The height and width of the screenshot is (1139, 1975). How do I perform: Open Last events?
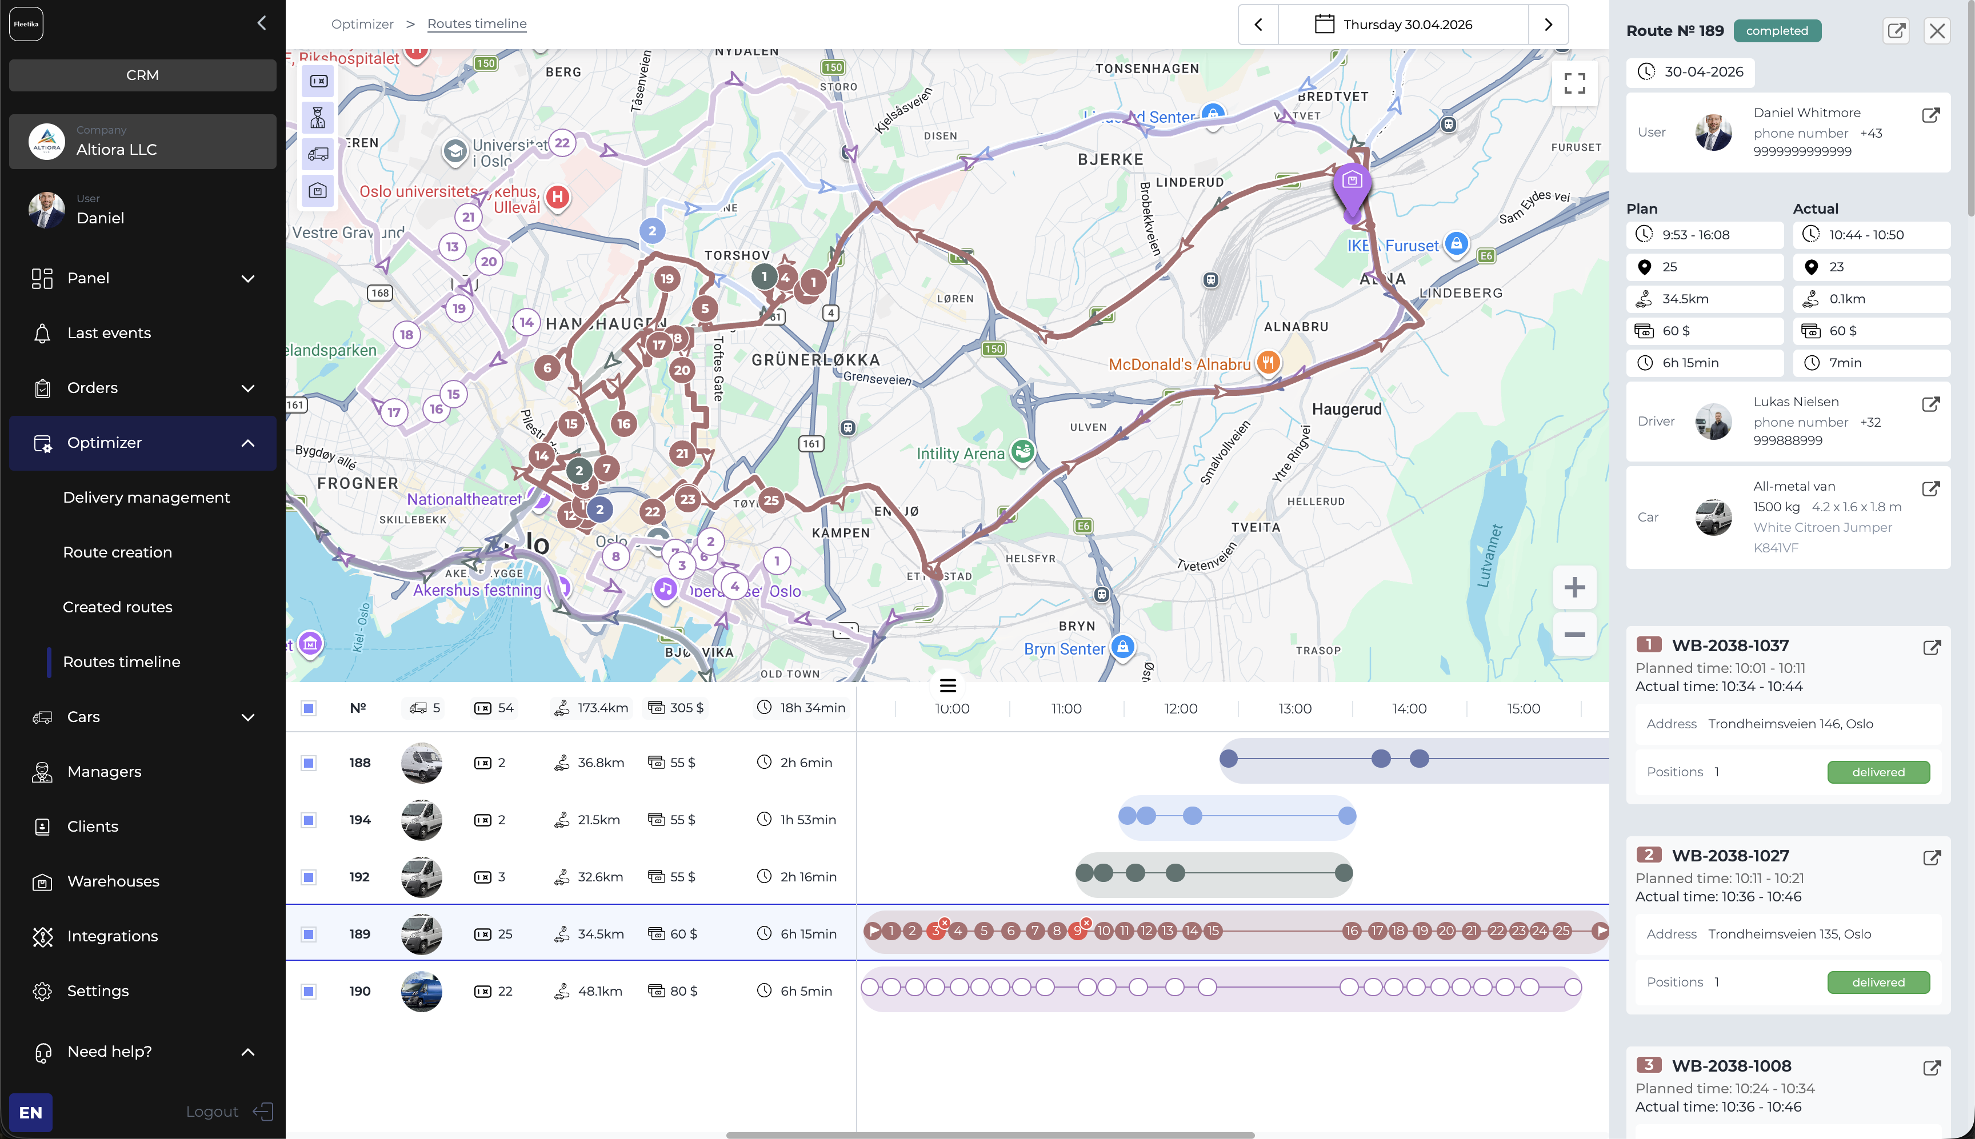142,333
